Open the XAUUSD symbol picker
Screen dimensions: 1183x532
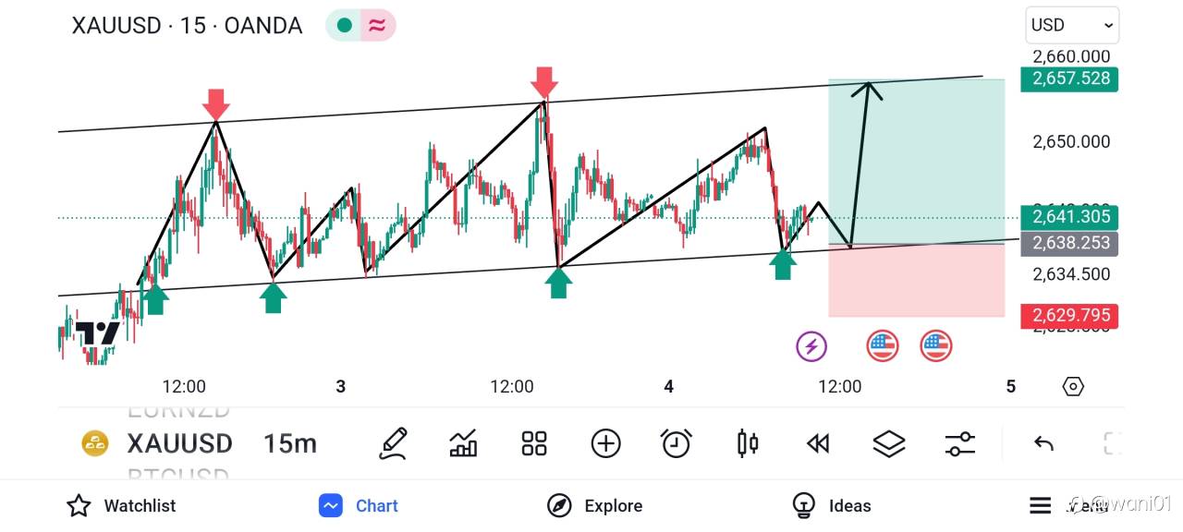click(x=179, y=443)
